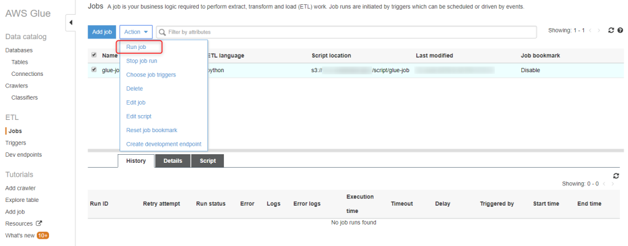The height and width of the screenshot is (246, 628).
Task: Open the Action dropdown
Action: (x=136, y=32)
